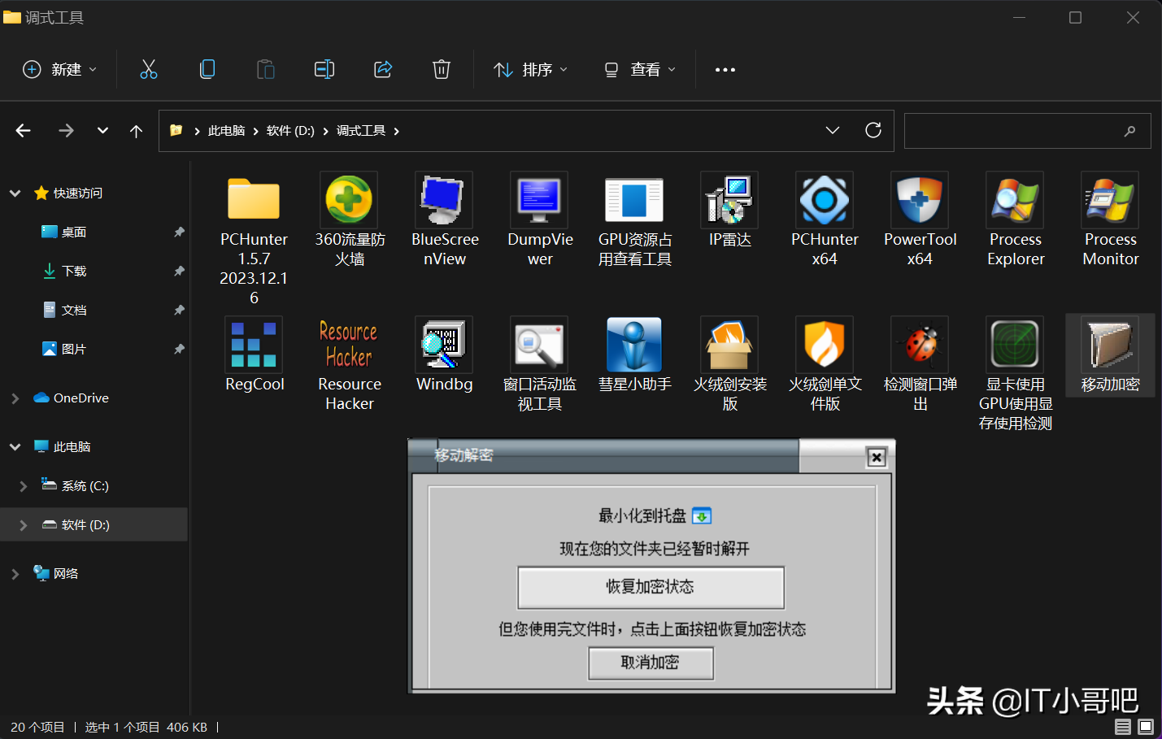Switch to details view in status bar
Screen dimensions: 1162x739
(x=1123, y=727)
